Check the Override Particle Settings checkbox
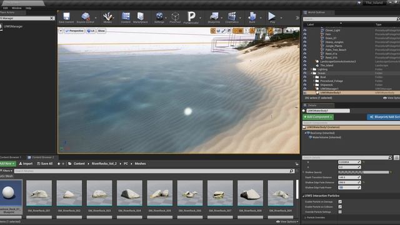The width and height of the screenshot is (400, 225). [340, 212]
